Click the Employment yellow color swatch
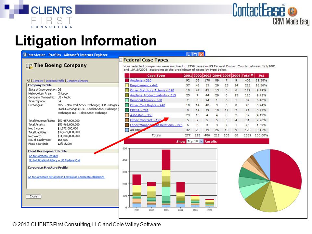 point(127,85)
